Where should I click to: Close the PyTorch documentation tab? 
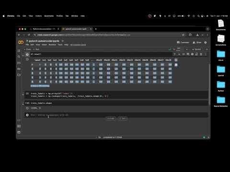point(58,29)
